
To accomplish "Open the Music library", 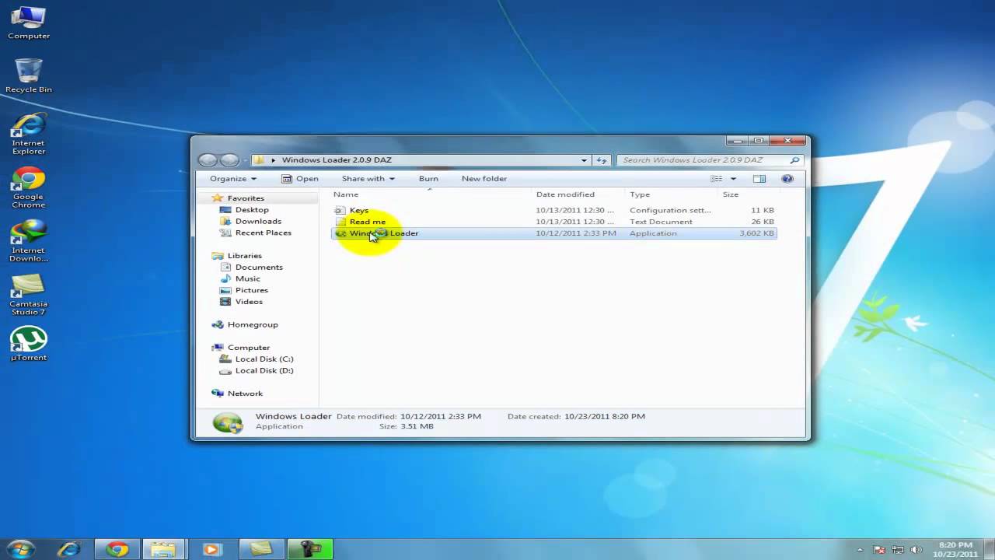I will [247, 278].
